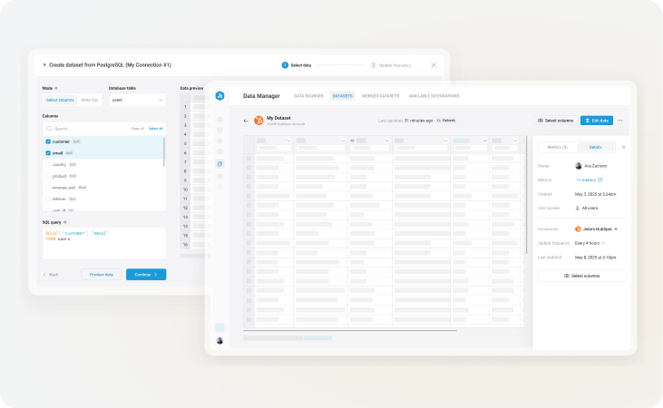This screenshot has height=408, width=663.
Task: Close the Create dataset dialog
Action: tap(434, 65)
